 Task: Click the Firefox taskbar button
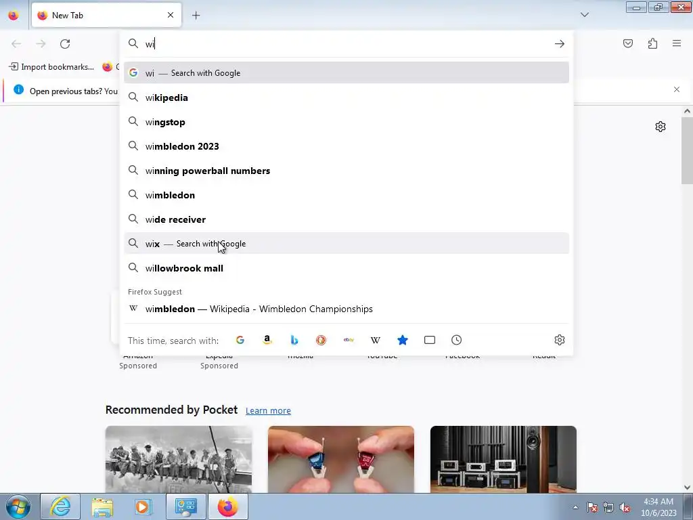(227, 506)
